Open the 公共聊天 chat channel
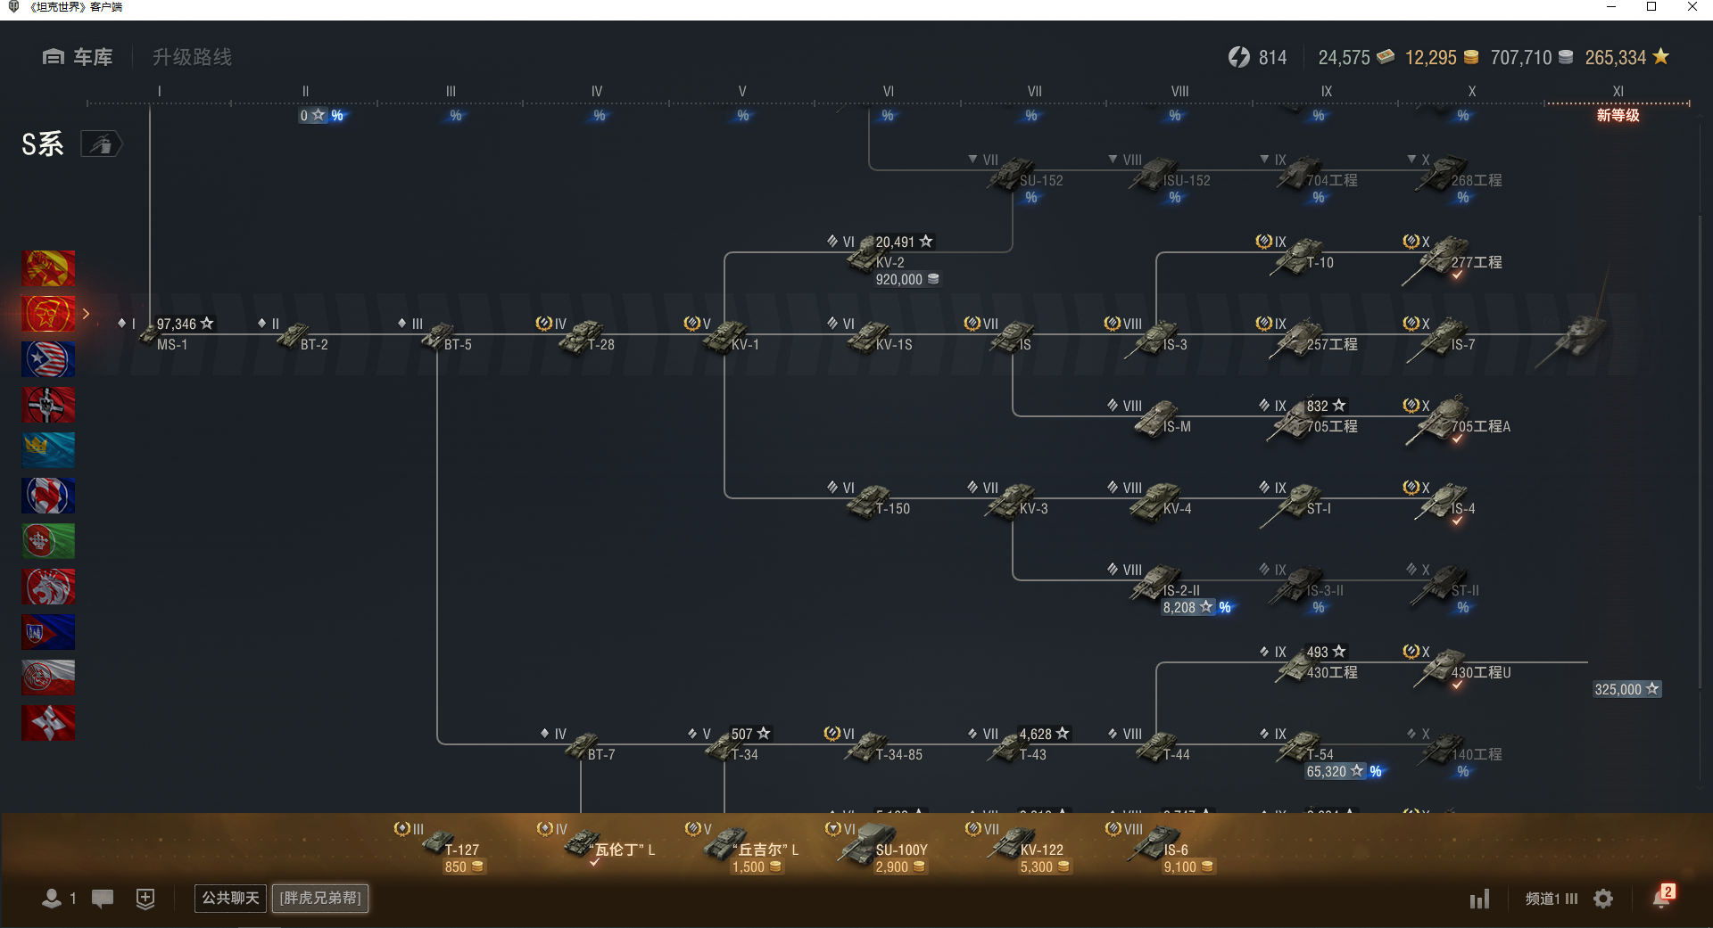This screenshot has width=1713, height=928. coord(231,898)
